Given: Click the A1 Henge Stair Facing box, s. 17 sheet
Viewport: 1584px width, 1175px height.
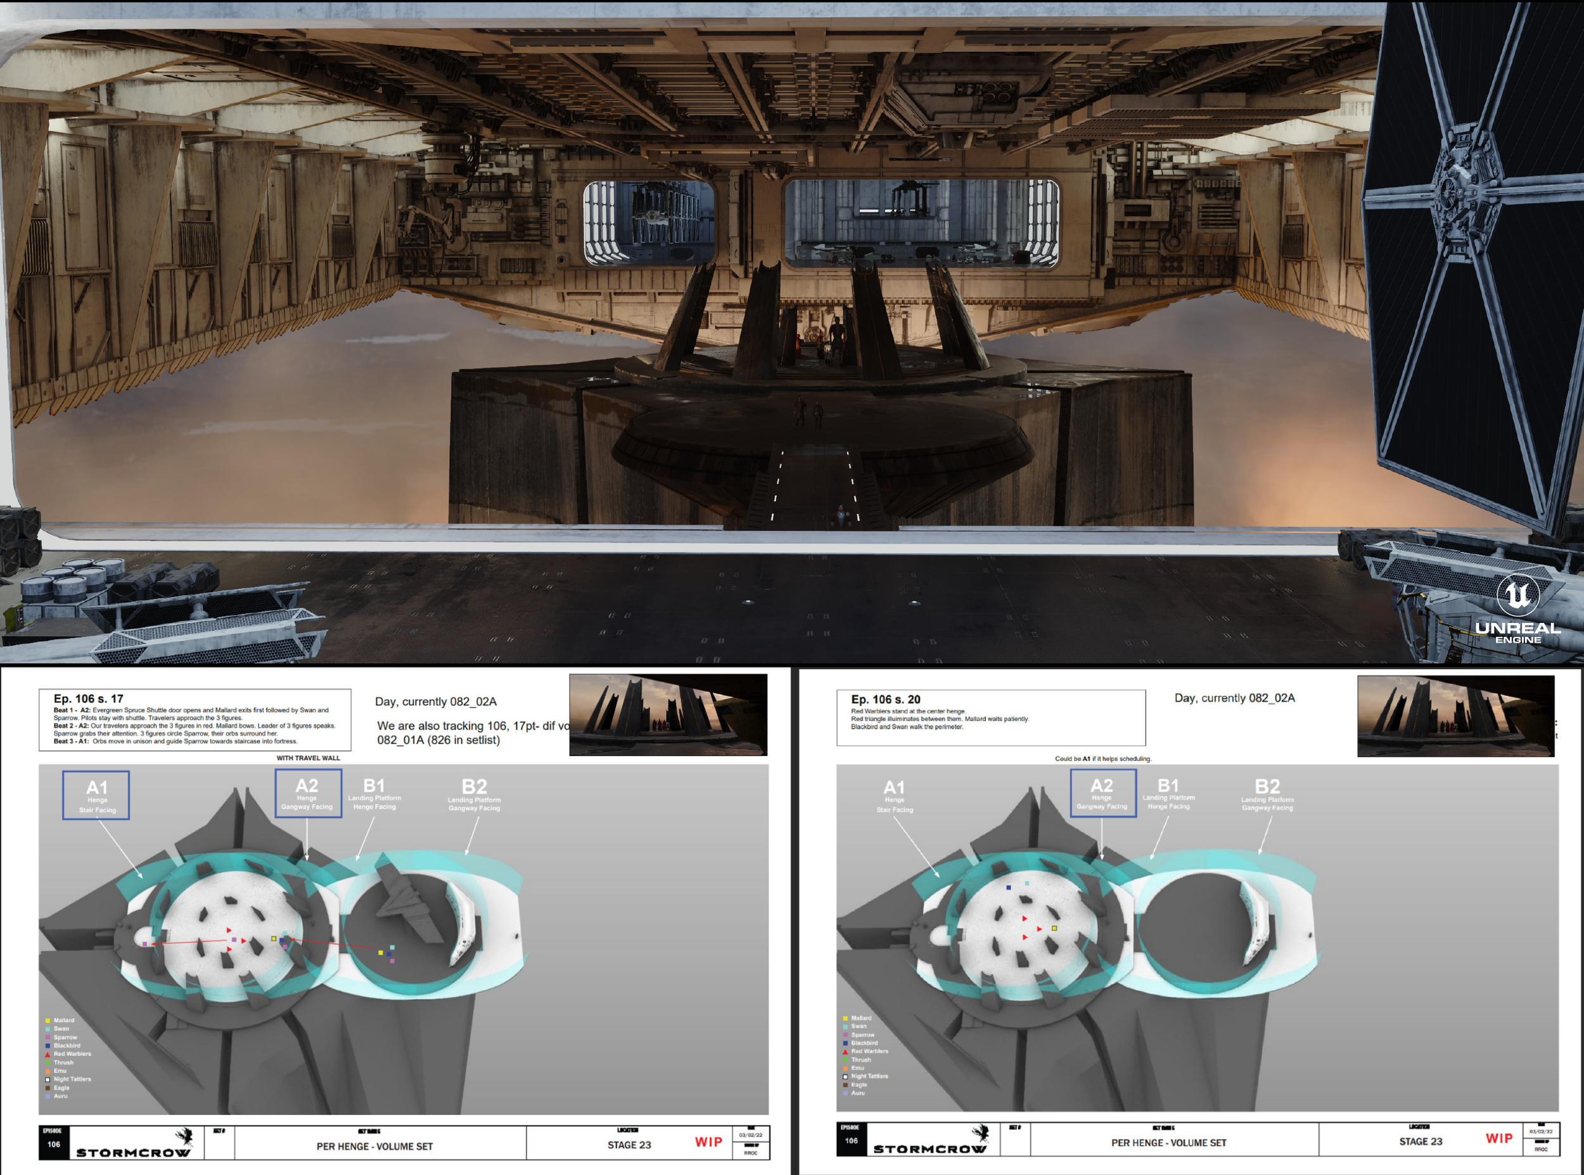Looking at the screenshot, I should (96, 795).
